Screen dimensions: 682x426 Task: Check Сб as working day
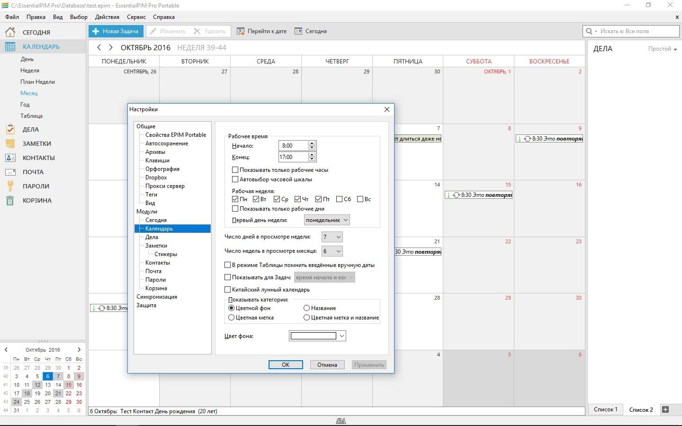[x=339, y=199]
